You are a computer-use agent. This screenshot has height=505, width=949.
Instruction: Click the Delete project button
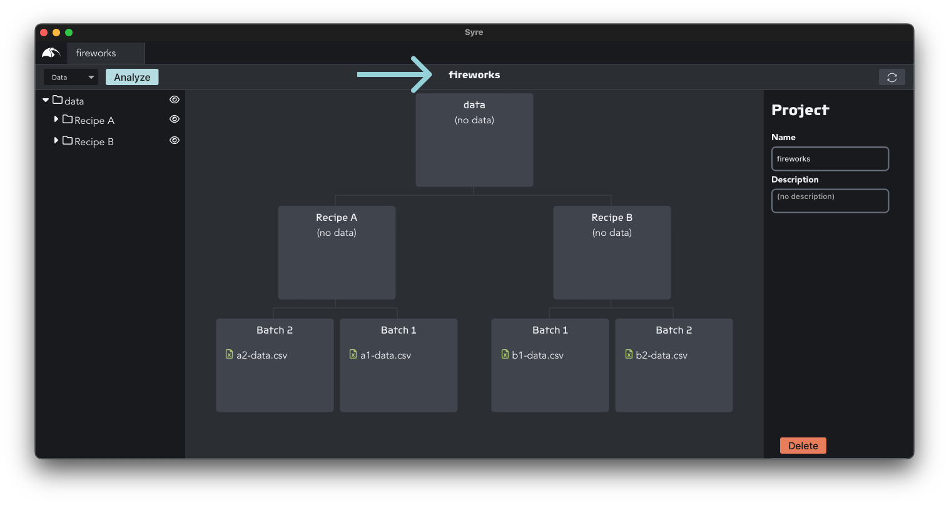tap(803, 446)
